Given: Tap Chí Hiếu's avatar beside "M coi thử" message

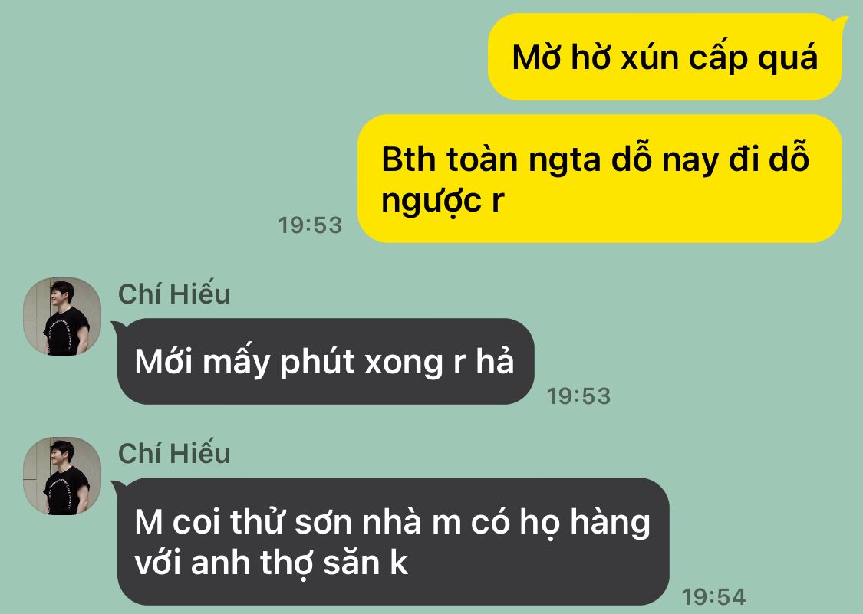Looking at the screenshot, I should pos(62,476).
